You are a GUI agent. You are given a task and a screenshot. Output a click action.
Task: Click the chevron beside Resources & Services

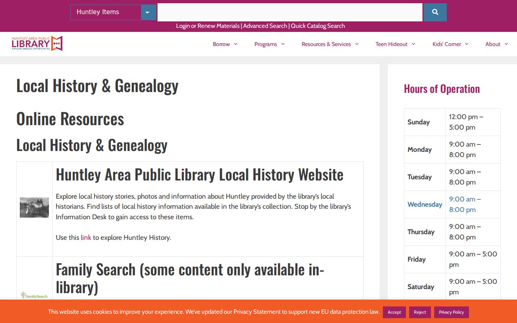click(x=357, y=44)
